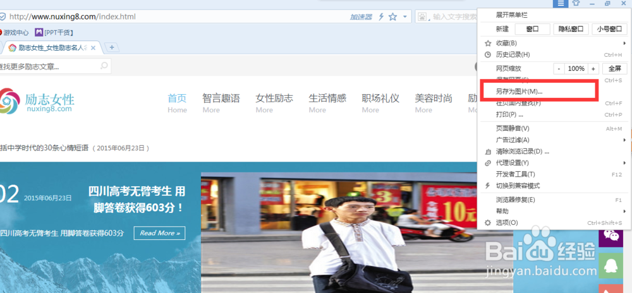Image resolution: width=632 pixels, height=293 pixels.
Task: Expand the 帮助 submenu
Action: coord(555,212)
